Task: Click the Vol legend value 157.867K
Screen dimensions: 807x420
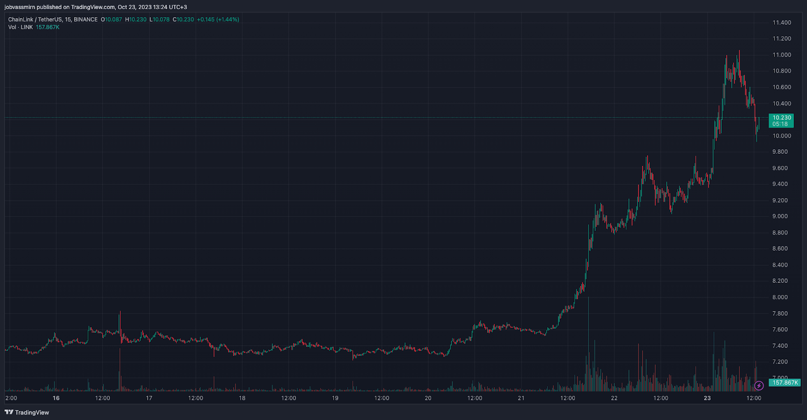Action: pyautogui.click(x=47, y=27)
